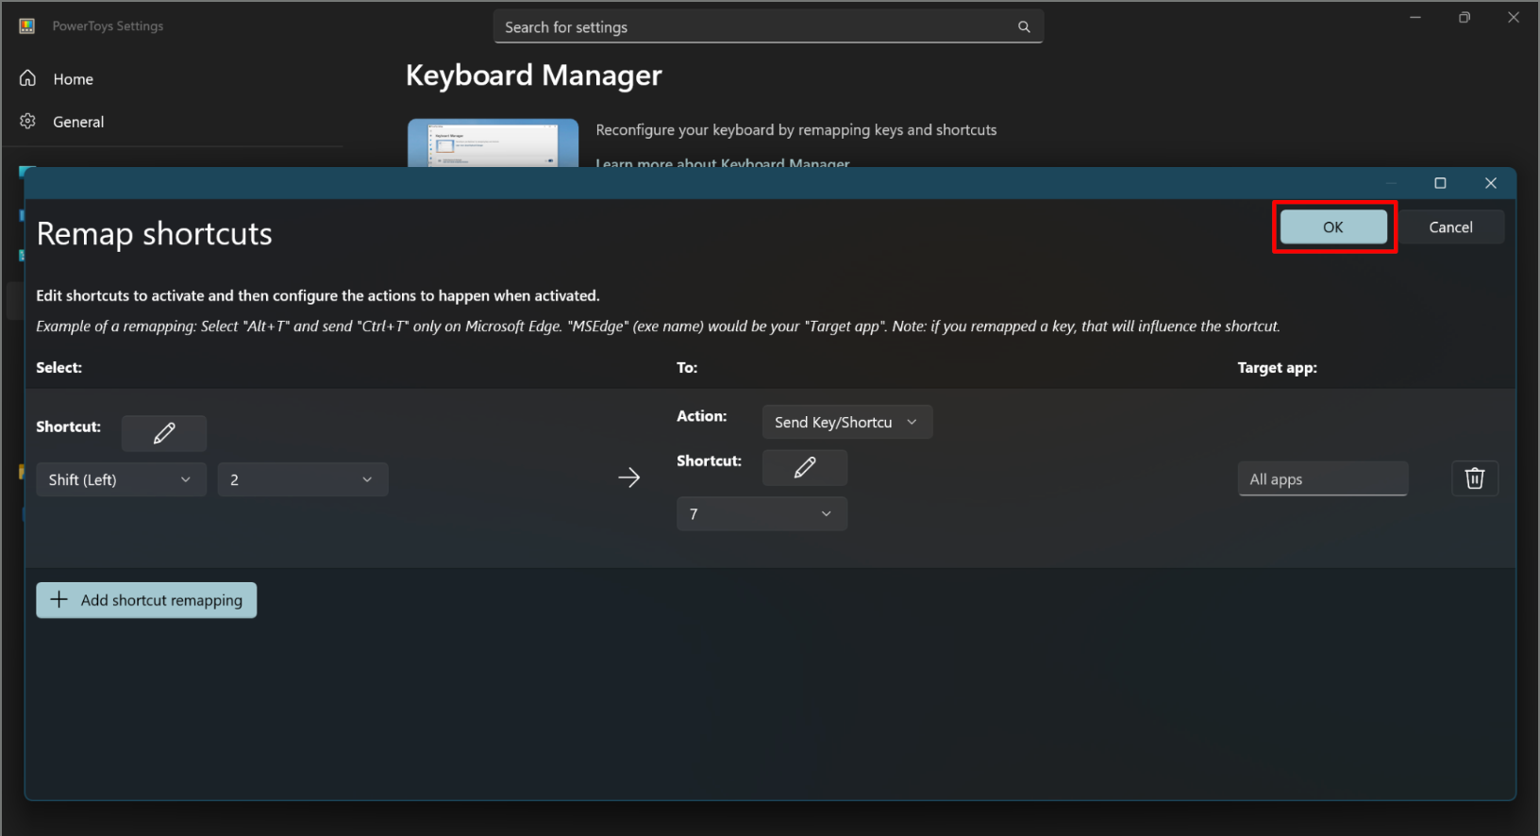Expand the source key dropdown showing 2
The height and width of the screenshot is (836, 1540).
tap(302, 479)
